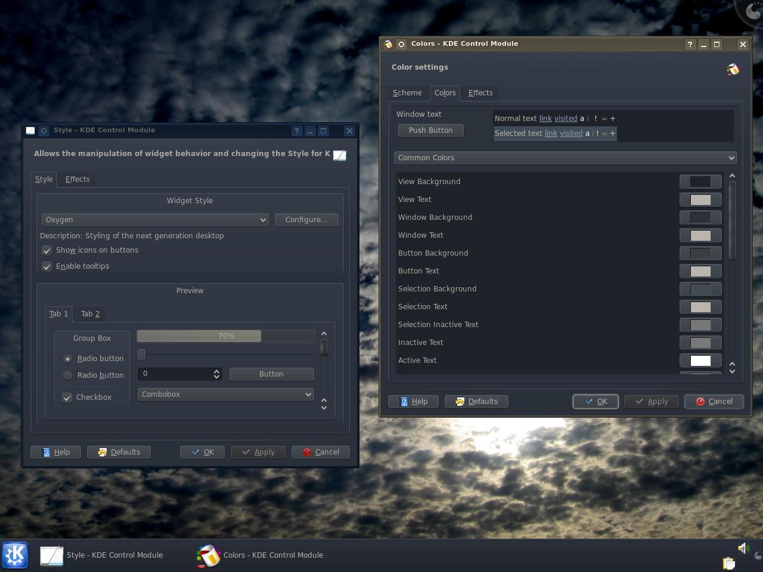Image resolution: width=763 pixels, height=572 pixels.
Task: Toggle Show icons on buttons checkbox
Action: point(46,250)
